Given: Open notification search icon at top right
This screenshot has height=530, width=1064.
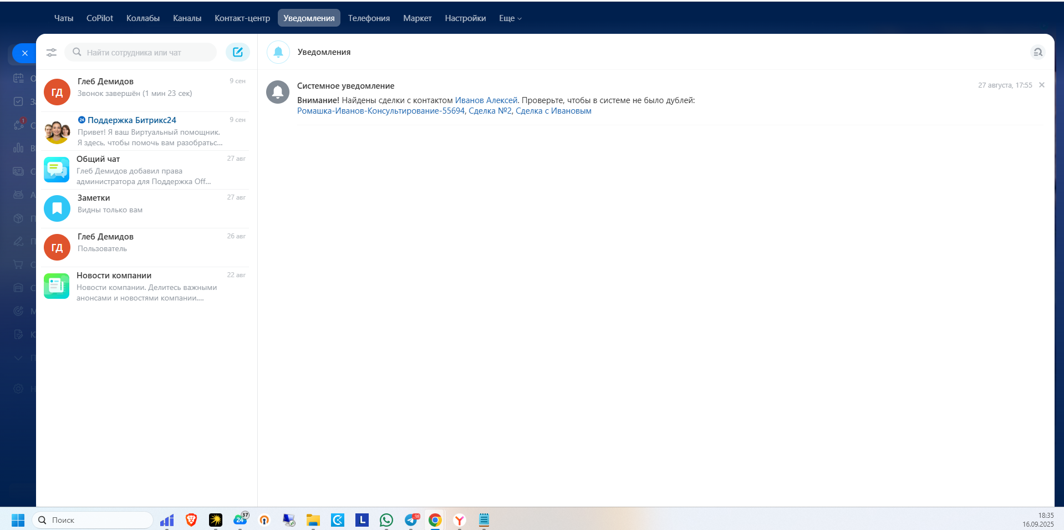Looking at the screenshot, I should tap(1037, 52).
